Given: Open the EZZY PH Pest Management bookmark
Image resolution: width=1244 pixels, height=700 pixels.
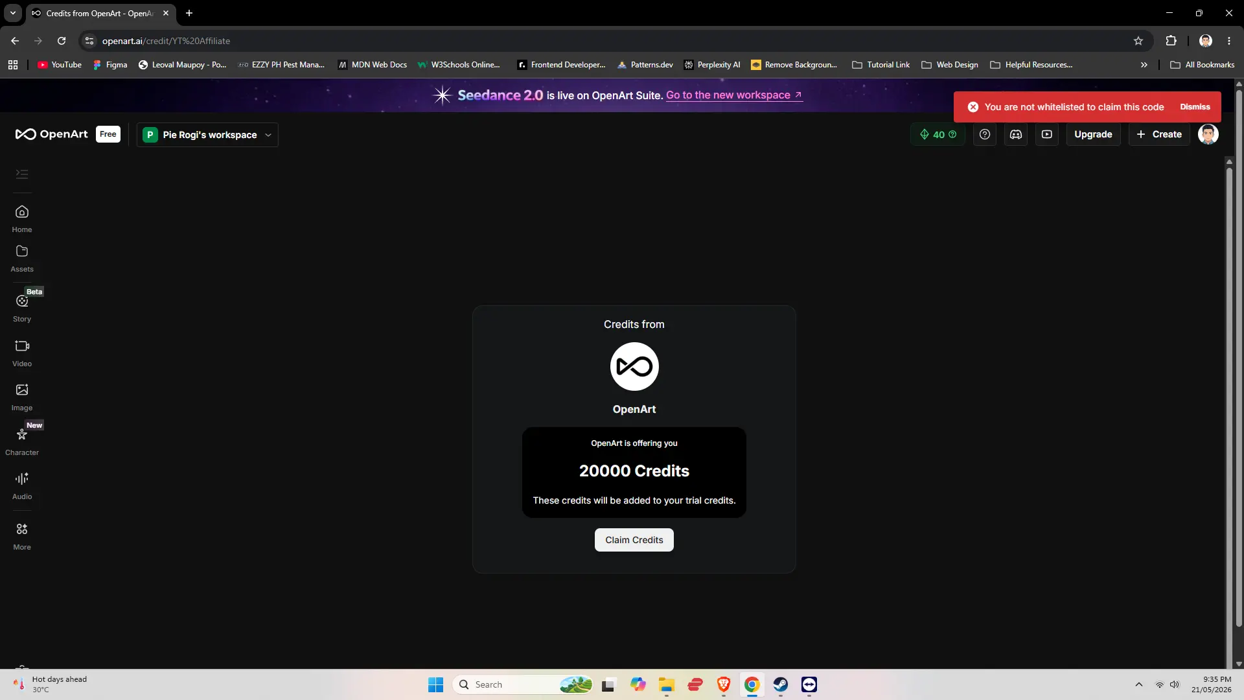Looking at the screenshot, I should click(x=281, y=65).
